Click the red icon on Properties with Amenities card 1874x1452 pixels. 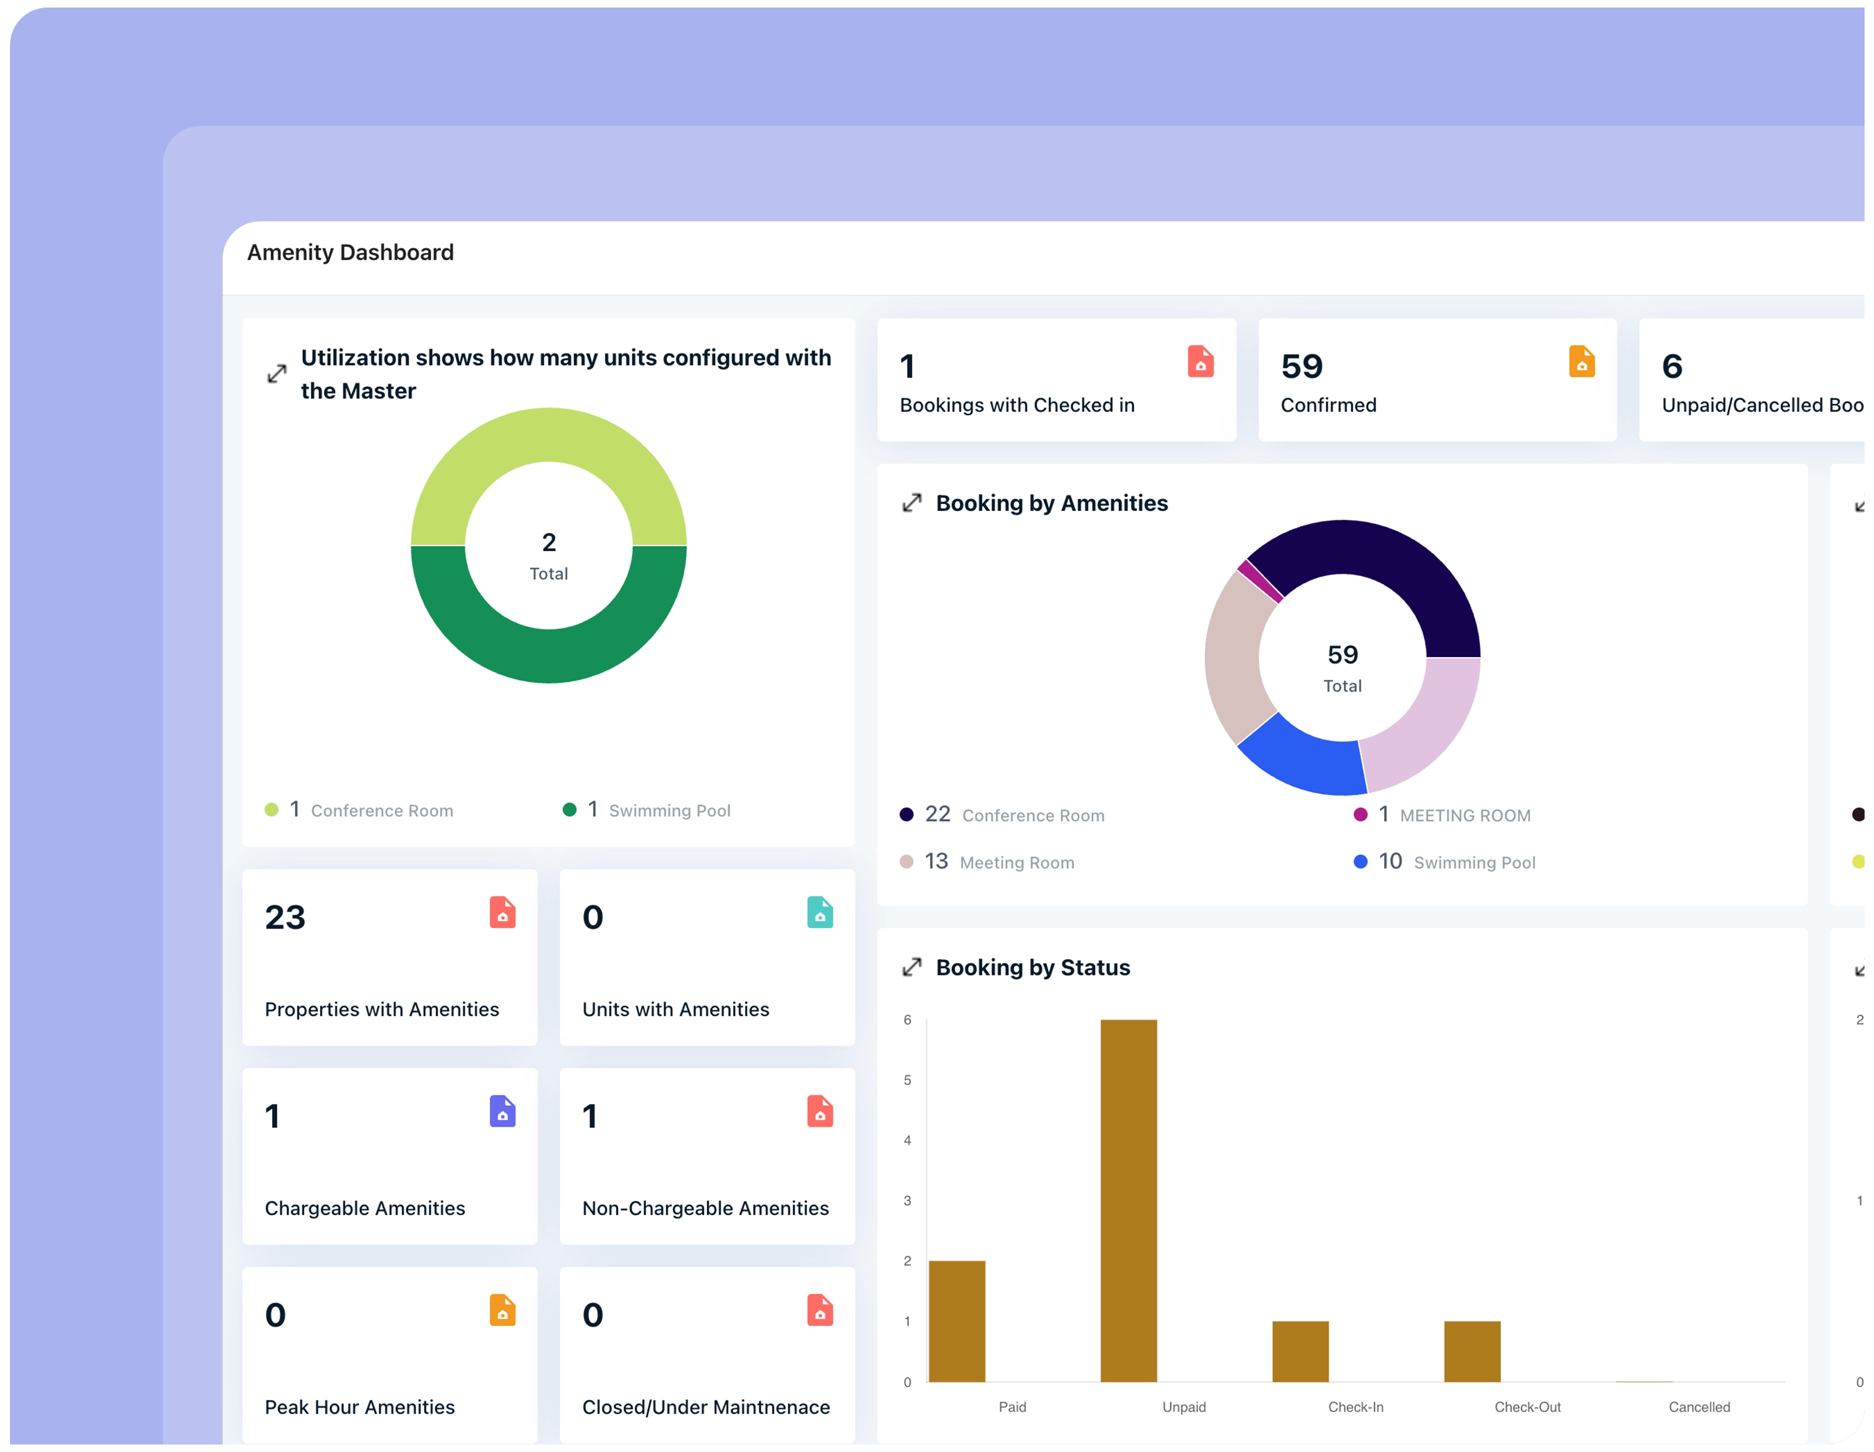coord(502,914)
